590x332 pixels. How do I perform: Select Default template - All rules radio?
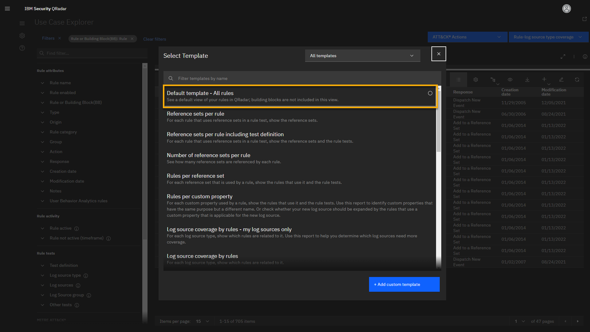pyautogui.click(x=430, y=93)
